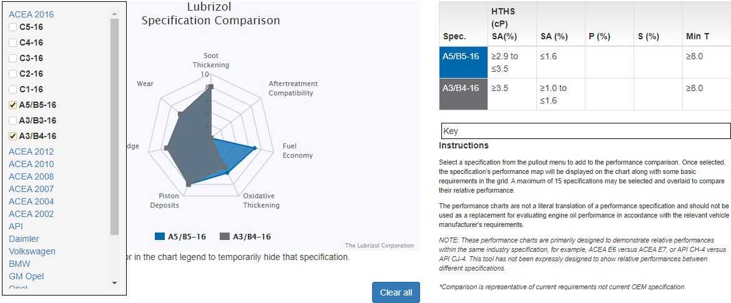
Task: Hide A5/B5-16 via blue legend swatch
Action: pos(160,237)
